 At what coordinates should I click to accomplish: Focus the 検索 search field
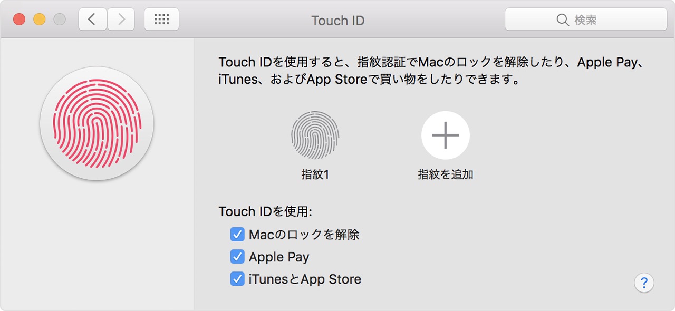pyautogui.click(x=586, y=20)
